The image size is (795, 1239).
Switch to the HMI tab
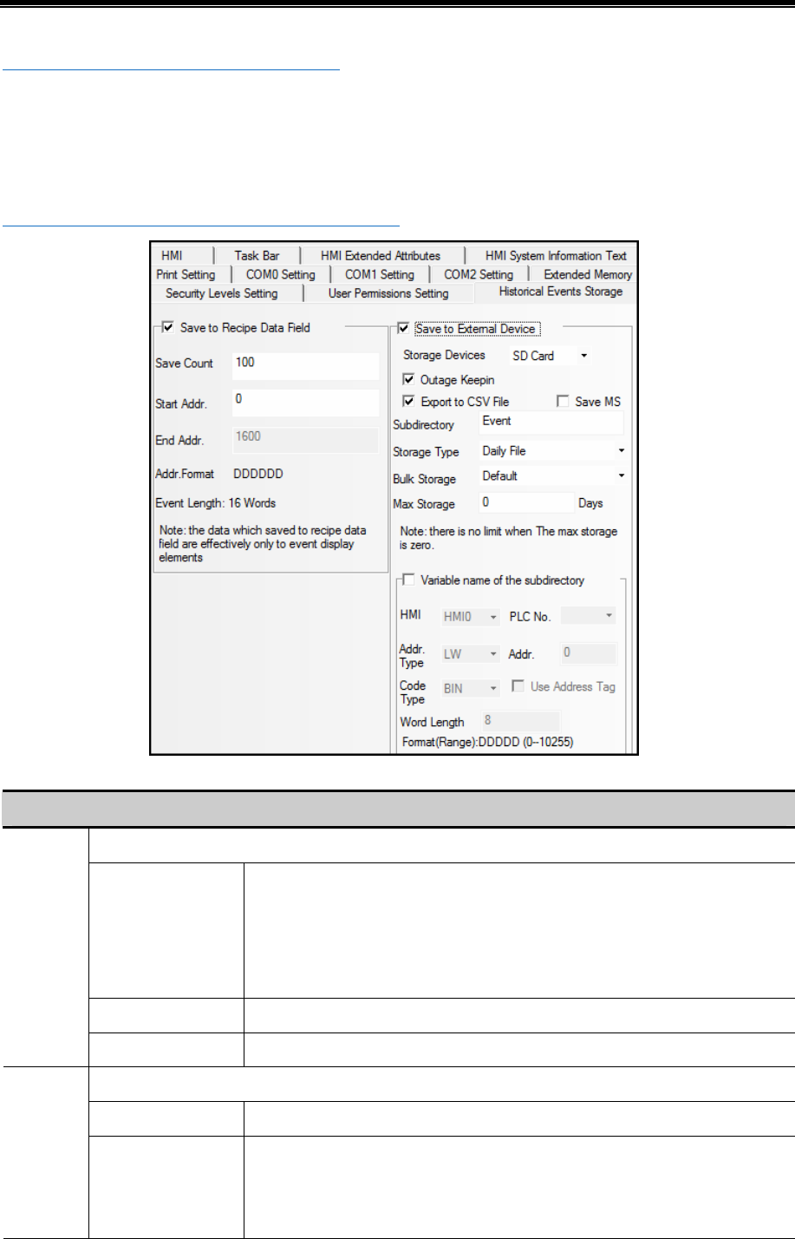[x=172, y=256]
